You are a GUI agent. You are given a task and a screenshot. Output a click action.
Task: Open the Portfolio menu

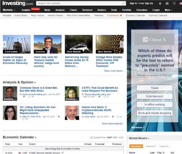pos(127,10)
